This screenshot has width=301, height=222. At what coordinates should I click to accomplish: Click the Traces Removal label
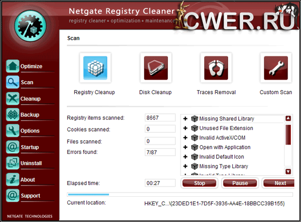[216, 92]
